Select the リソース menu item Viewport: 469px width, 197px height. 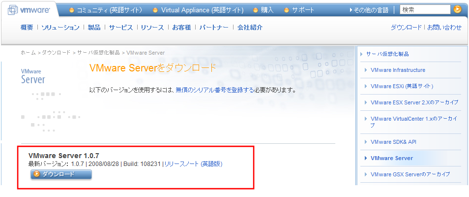click(152, 28)
